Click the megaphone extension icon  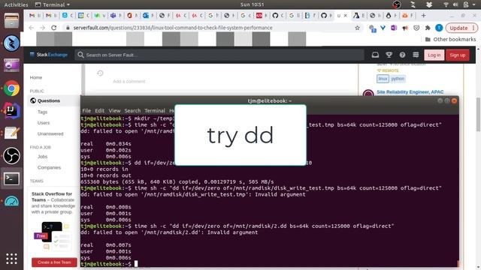pos(405,28)
